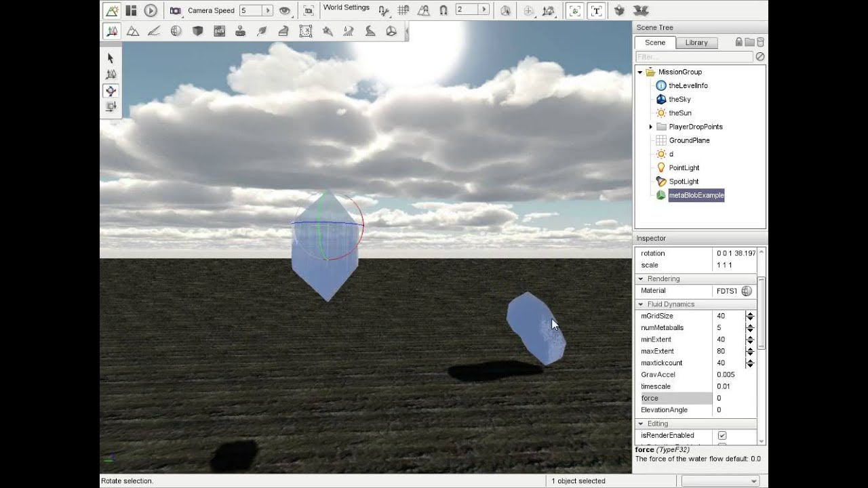Select the Datablock Editor icon

tap(219, 30)
